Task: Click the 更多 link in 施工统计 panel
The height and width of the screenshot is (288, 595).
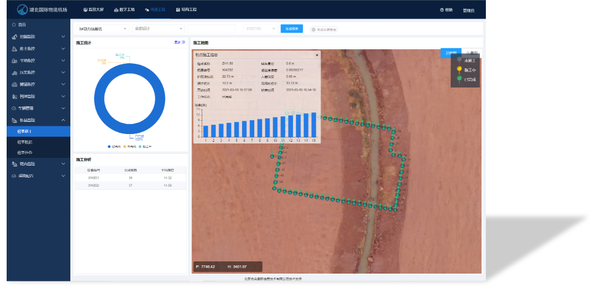Action: [179, 42]
